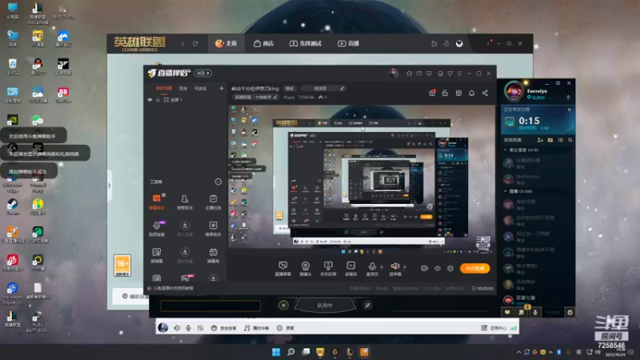Toggle microphone mute in bottom white bar

click(x=188, y=328)
